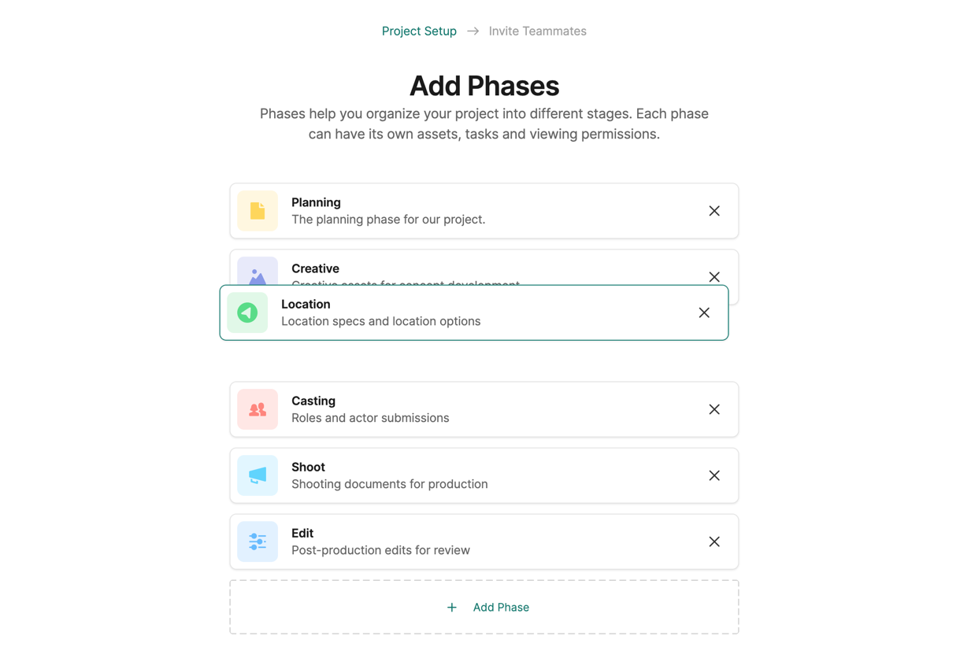Select the Planning phase title
Screen dimensions: 971x658
coord(316,202)
